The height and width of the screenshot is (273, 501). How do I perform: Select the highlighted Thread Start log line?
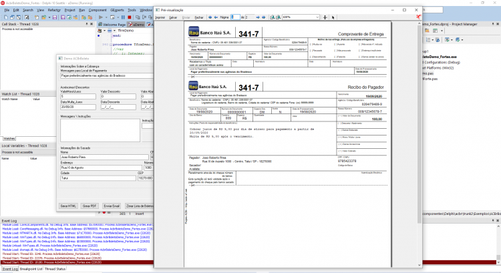click(x=77, y=262)
